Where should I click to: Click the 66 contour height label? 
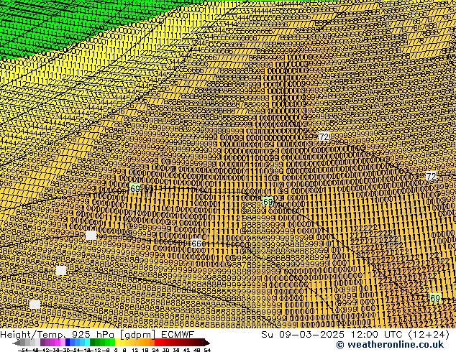[x=196, y=244]
